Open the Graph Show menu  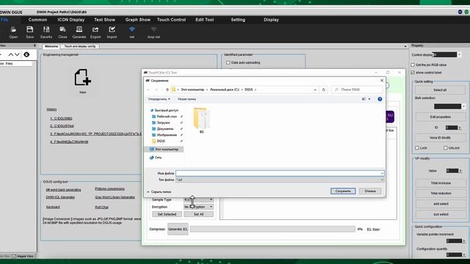138,20
